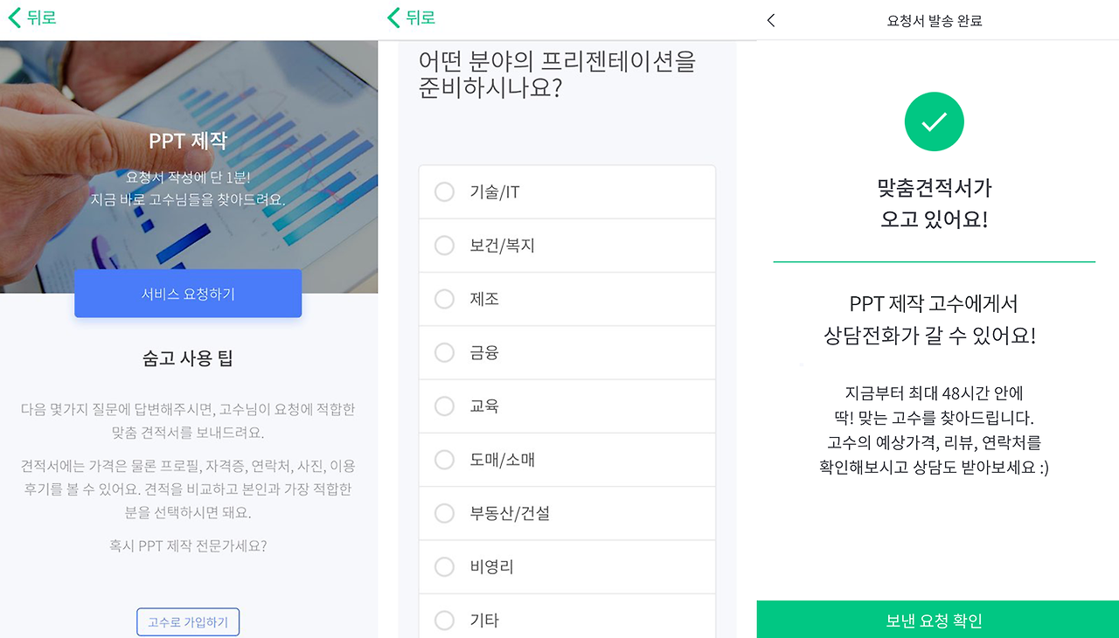Viewport: 1119px width, 638px height.
Task: Click the back arrow above the category question
Action: 393,17
